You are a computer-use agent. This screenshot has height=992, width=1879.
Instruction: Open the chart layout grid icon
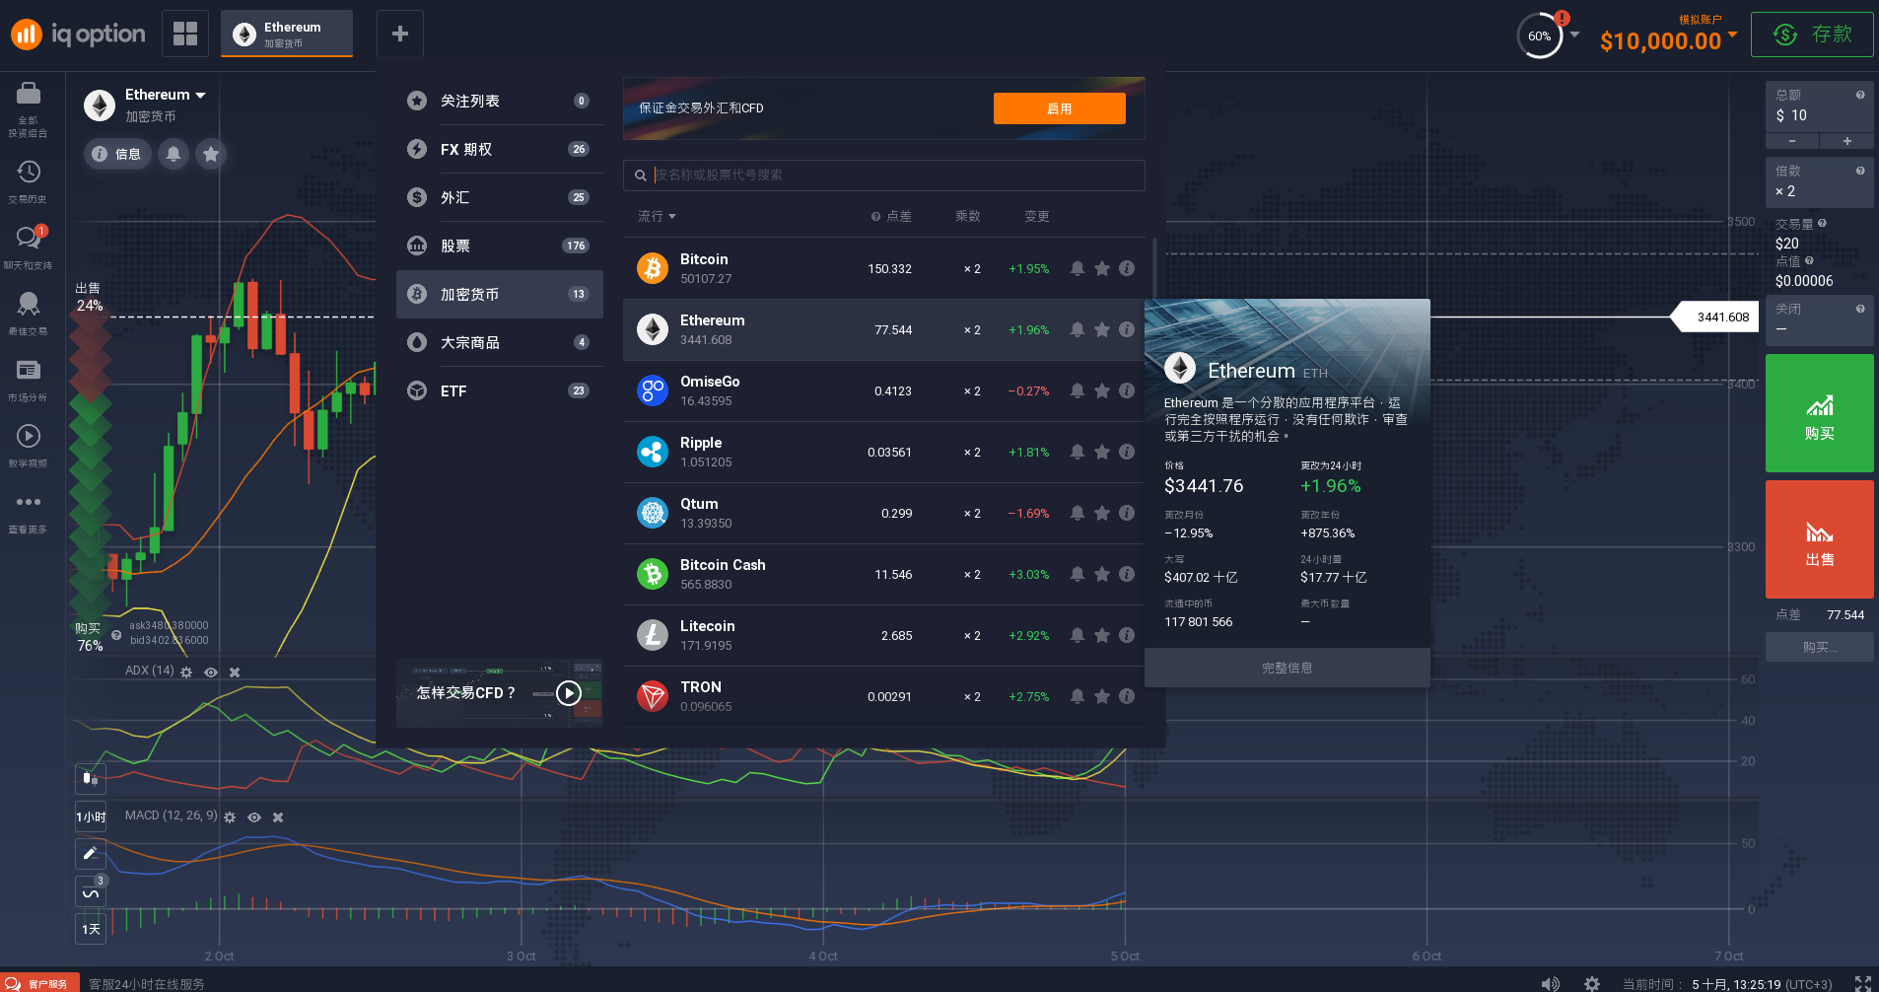[185, 34]
